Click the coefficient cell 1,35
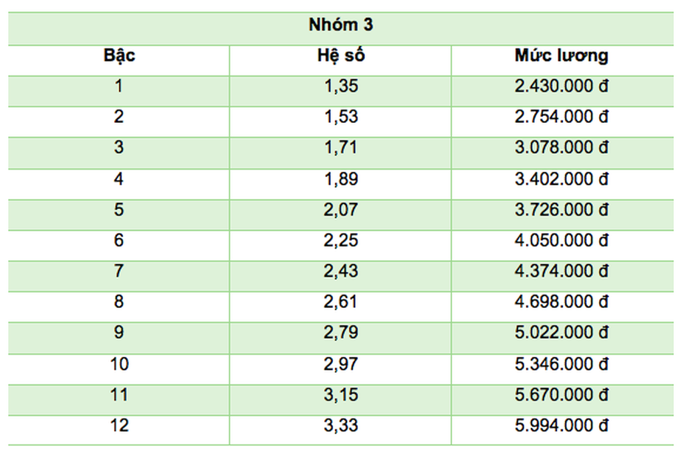Viewport: 682px width, 455px height. [341, 86]
